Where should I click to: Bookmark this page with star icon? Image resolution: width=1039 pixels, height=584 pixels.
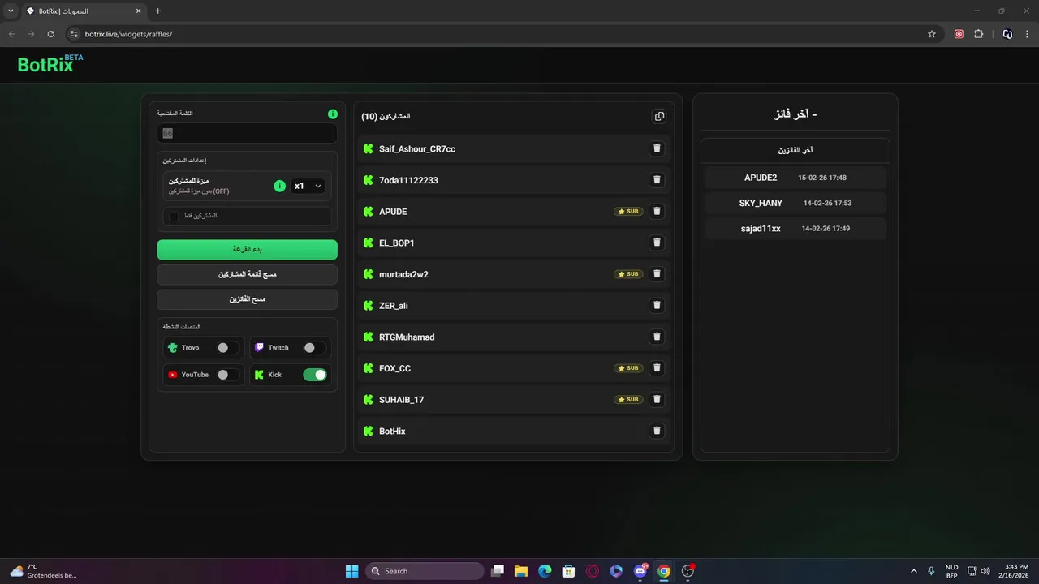click(932, 34)
